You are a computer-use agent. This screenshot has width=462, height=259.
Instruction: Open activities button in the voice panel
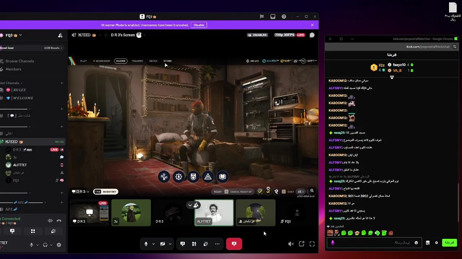click(33, 231)
